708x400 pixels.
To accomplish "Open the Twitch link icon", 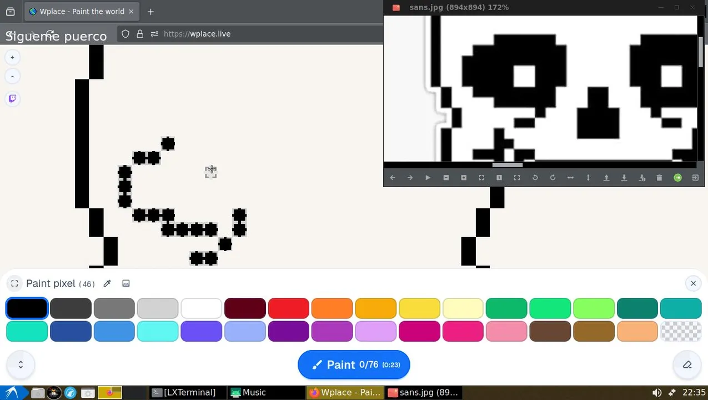I will [x=12, y=99].
